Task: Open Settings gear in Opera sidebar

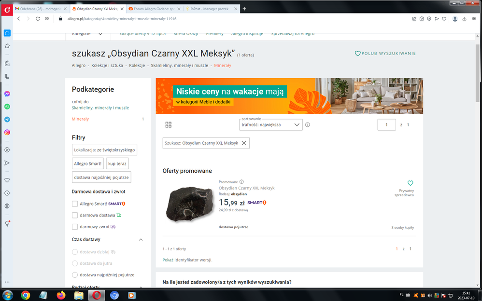Action: pos(7,206)
